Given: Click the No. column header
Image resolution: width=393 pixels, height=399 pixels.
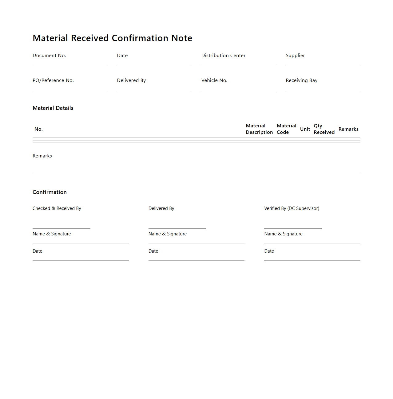Looking at the screenshot, I should [x=38, y=129].
